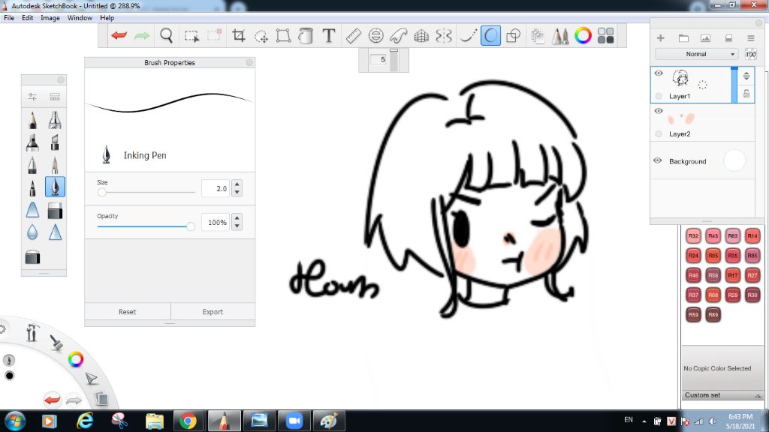Click Reset in Brush Properties
The width and height of the screenshot is (769, 432).
point(128,311)
